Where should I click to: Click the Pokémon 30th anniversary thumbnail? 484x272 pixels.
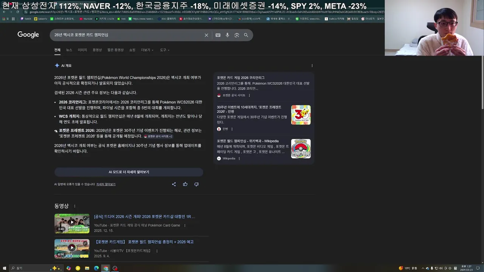[x=301, y=115]
